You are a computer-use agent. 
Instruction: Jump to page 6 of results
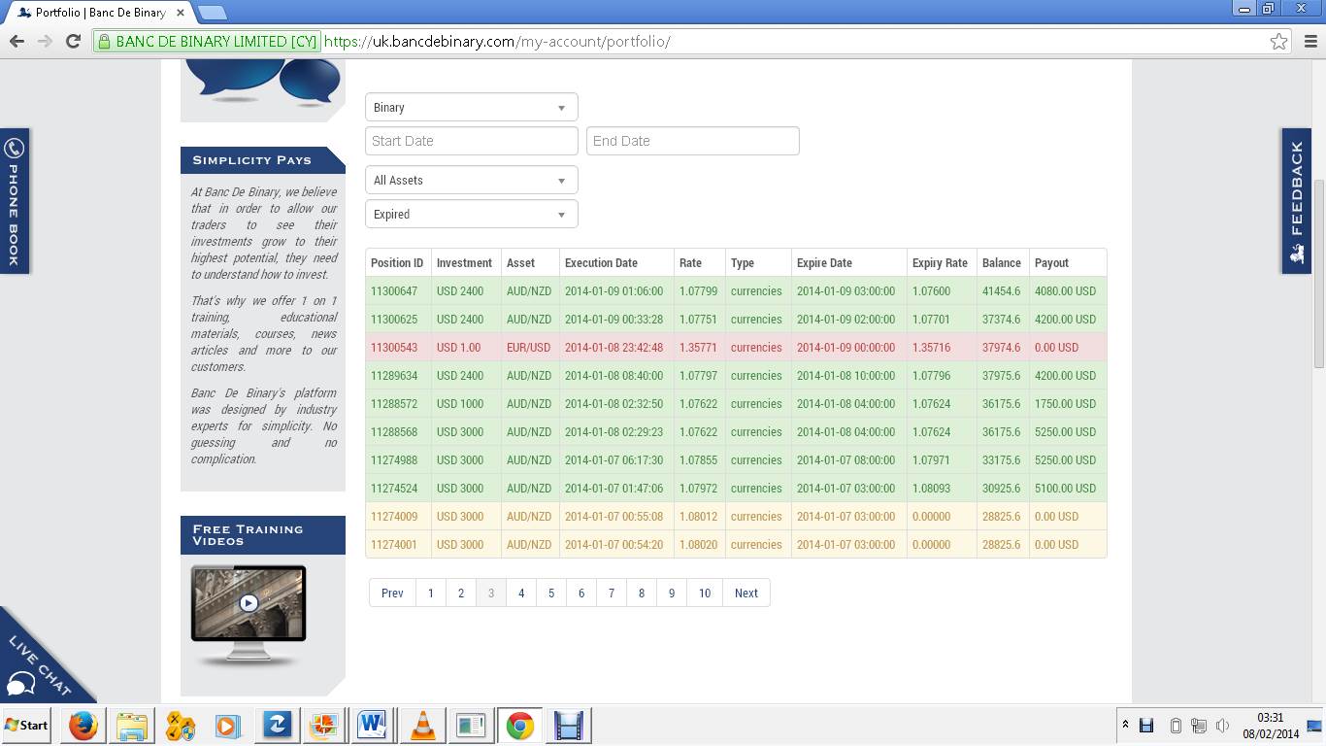click(x=581, y=593)
